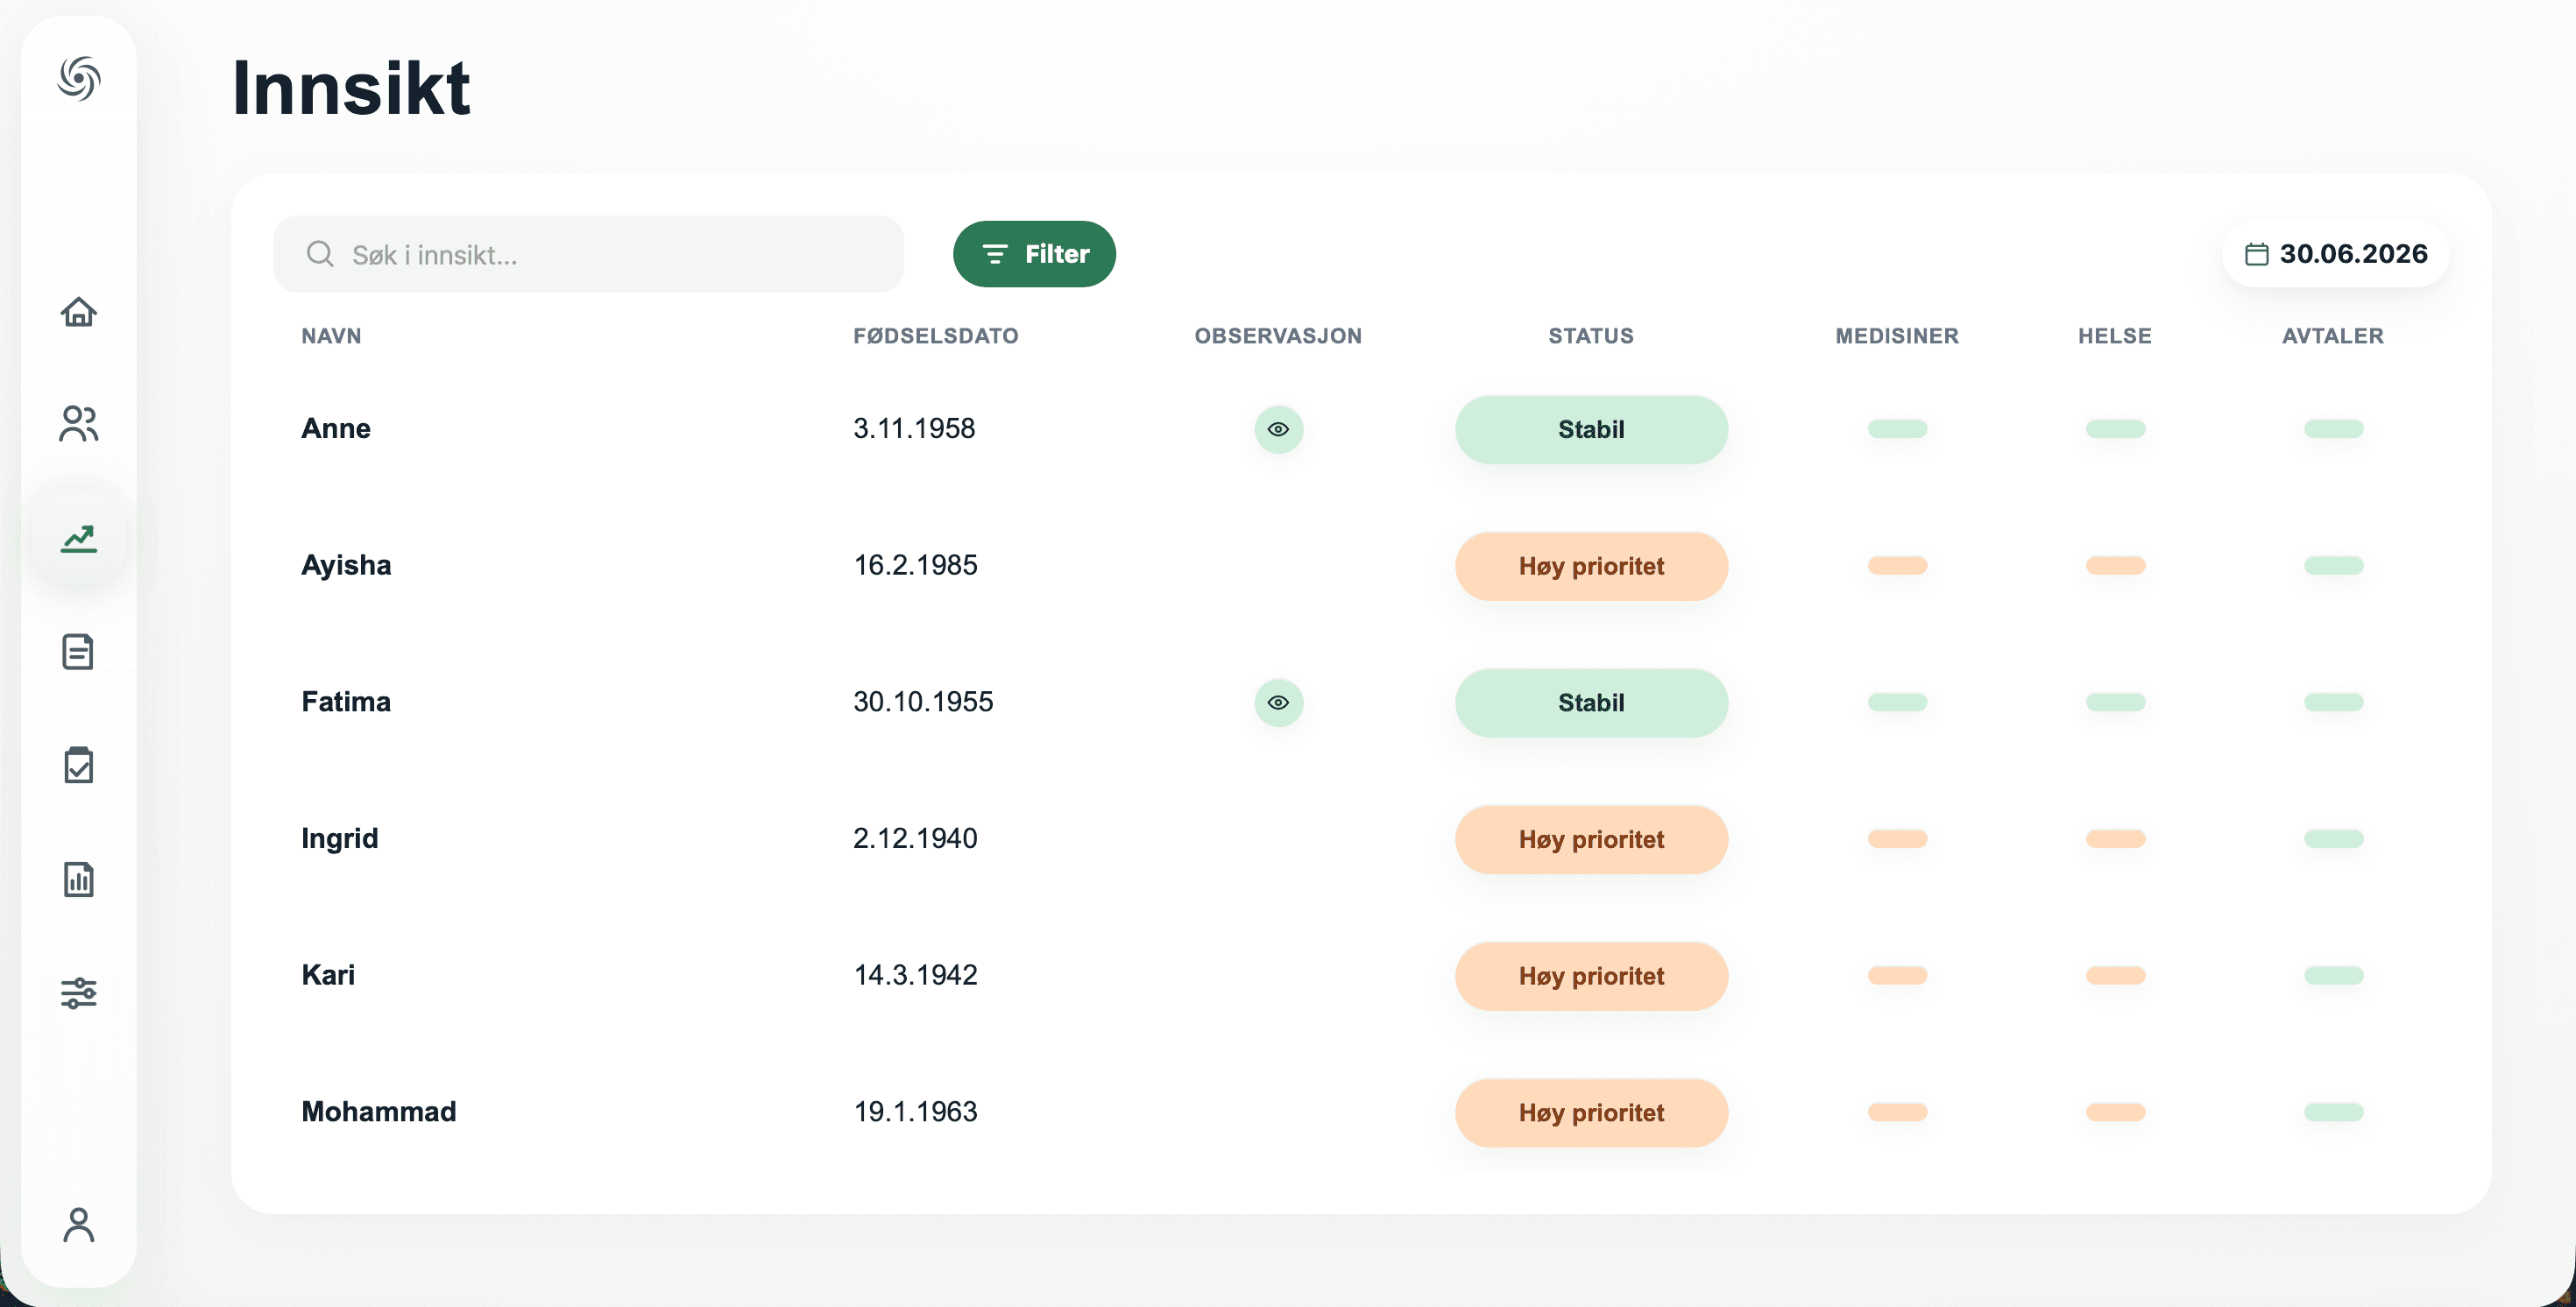The height and width of the screenshot is (1307, 2576).
Task: Click Kari's green Avtaler indicator
Action: pos(2333,976)
